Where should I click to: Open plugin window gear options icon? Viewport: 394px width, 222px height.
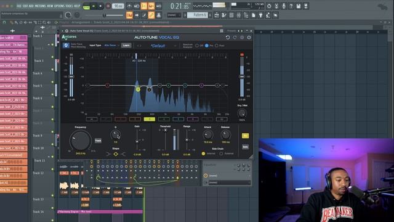[x=66, y=31]
